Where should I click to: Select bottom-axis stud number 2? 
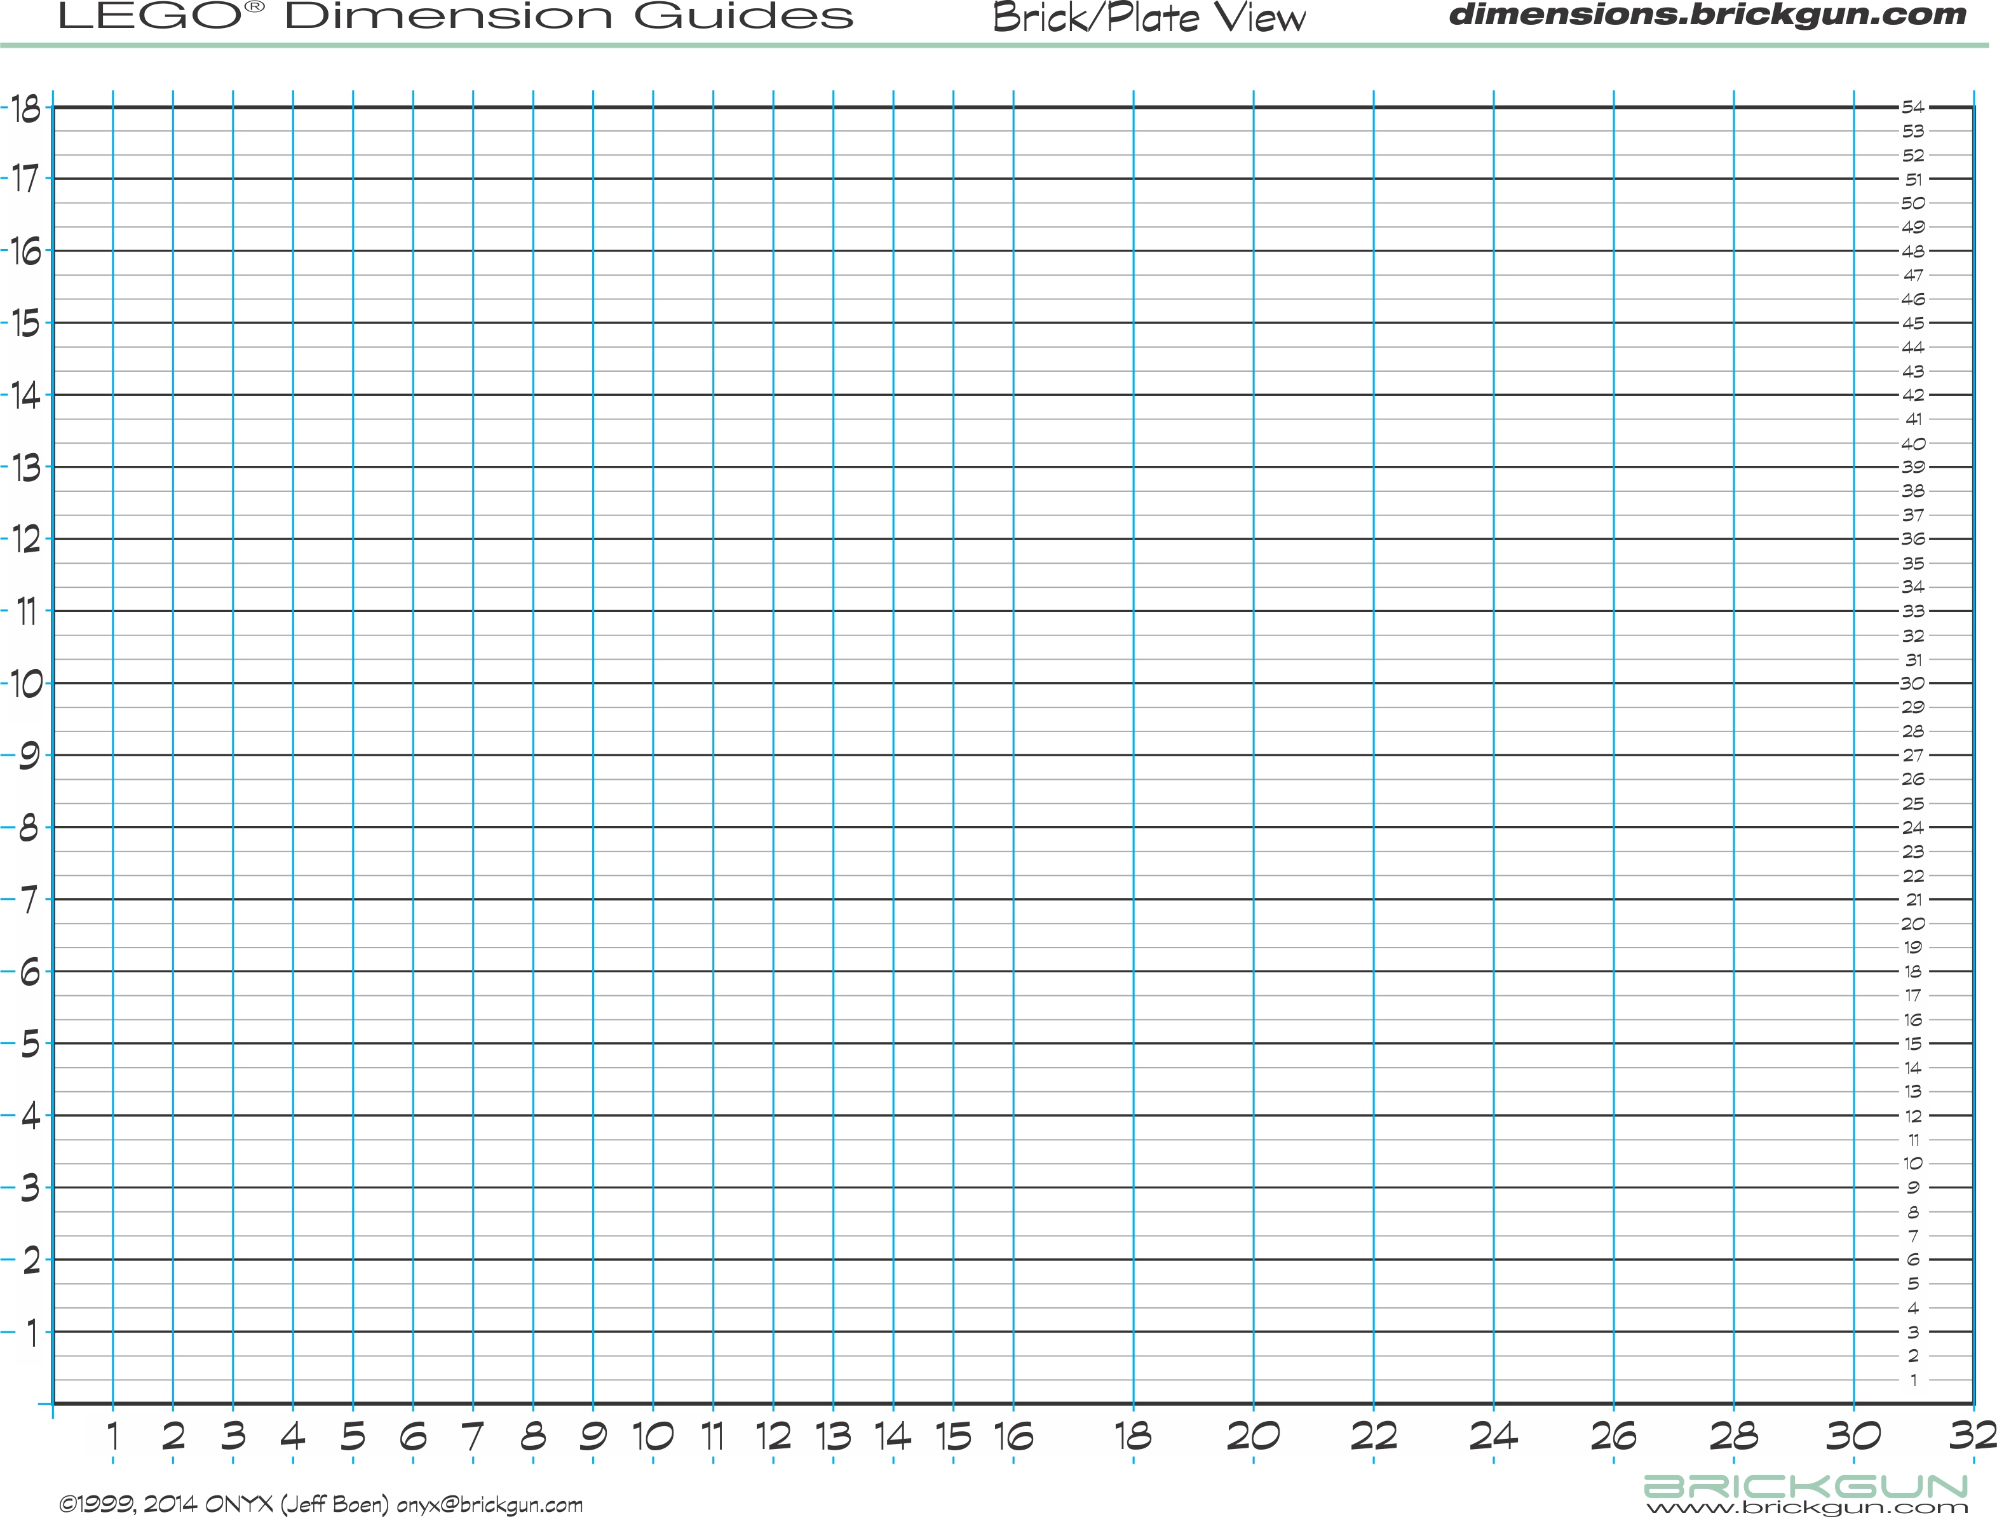tap(173, 1436)
